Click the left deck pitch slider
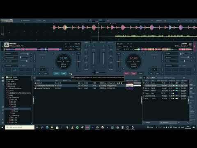The width and height of the screenshot is (197, 148). [x=78, y=61]
